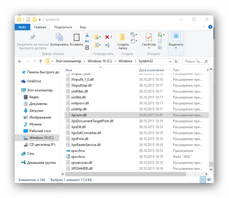Open Свойства dropdown arrow
Viewport: 229px width, 198px height.
click(x=149, y=48)
